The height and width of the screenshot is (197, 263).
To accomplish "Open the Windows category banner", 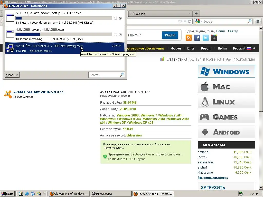I will (226, 71).
